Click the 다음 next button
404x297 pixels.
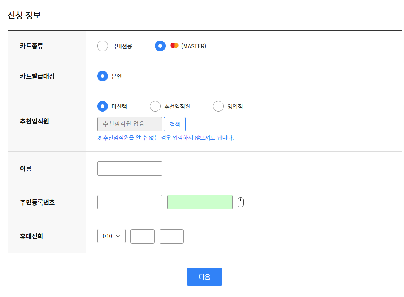(204, 276)
